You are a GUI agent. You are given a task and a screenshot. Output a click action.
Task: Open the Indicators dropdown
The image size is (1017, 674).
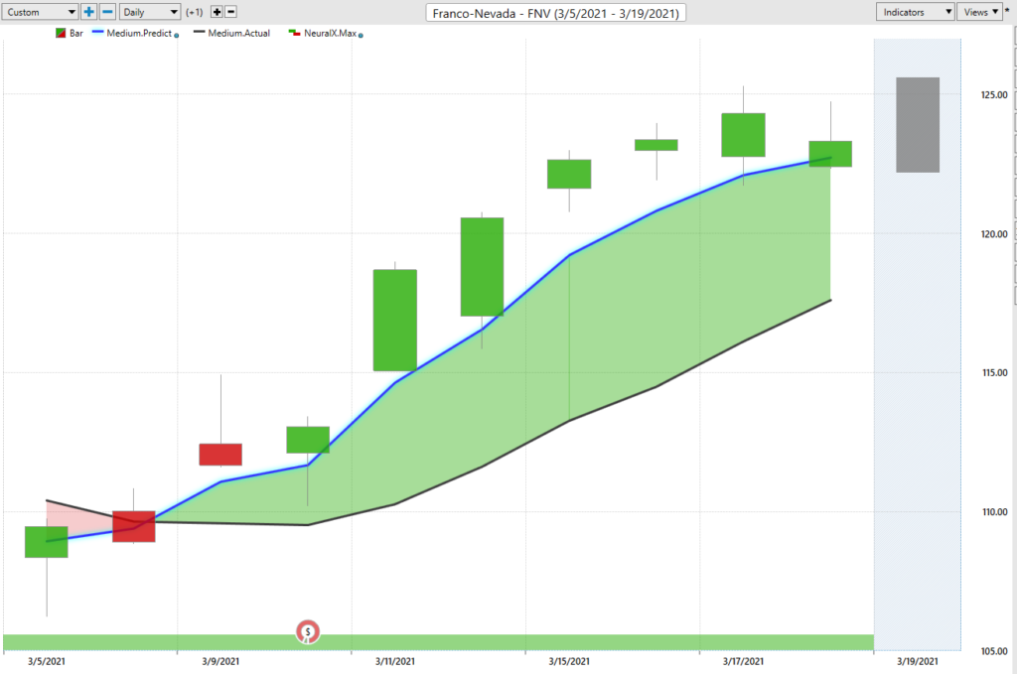pos(915,12)
